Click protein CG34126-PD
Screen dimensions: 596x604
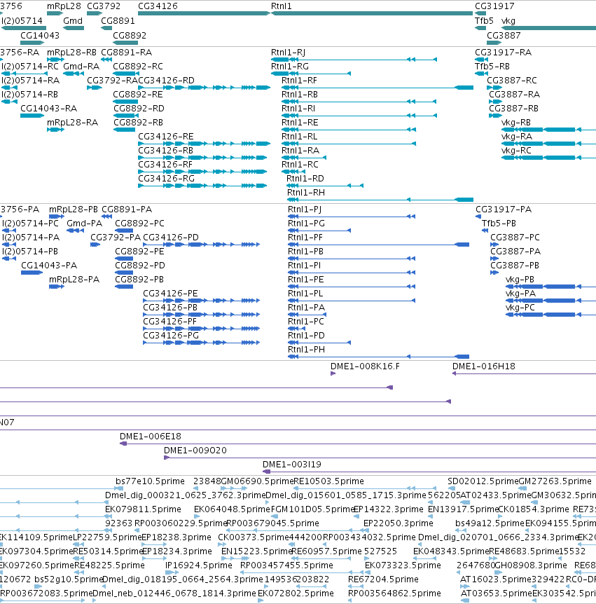coord(171,238)
